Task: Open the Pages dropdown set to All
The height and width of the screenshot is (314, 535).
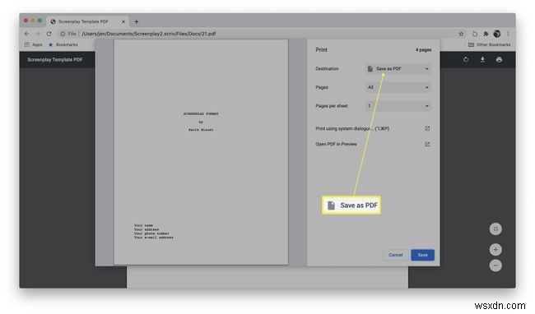Action: click(x=398, y=87)
